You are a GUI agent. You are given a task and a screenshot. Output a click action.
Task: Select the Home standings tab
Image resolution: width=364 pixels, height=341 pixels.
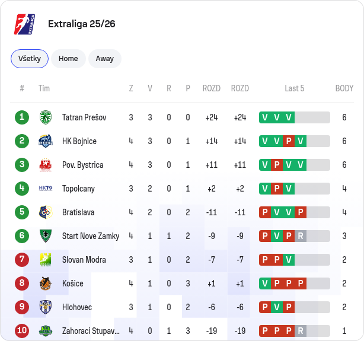(x=68, y=59)
